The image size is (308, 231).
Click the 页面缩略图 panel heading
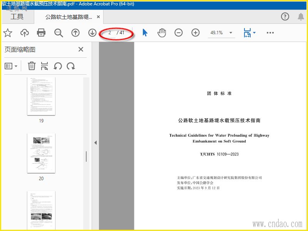pyautogui.click(x=20, y=50)
